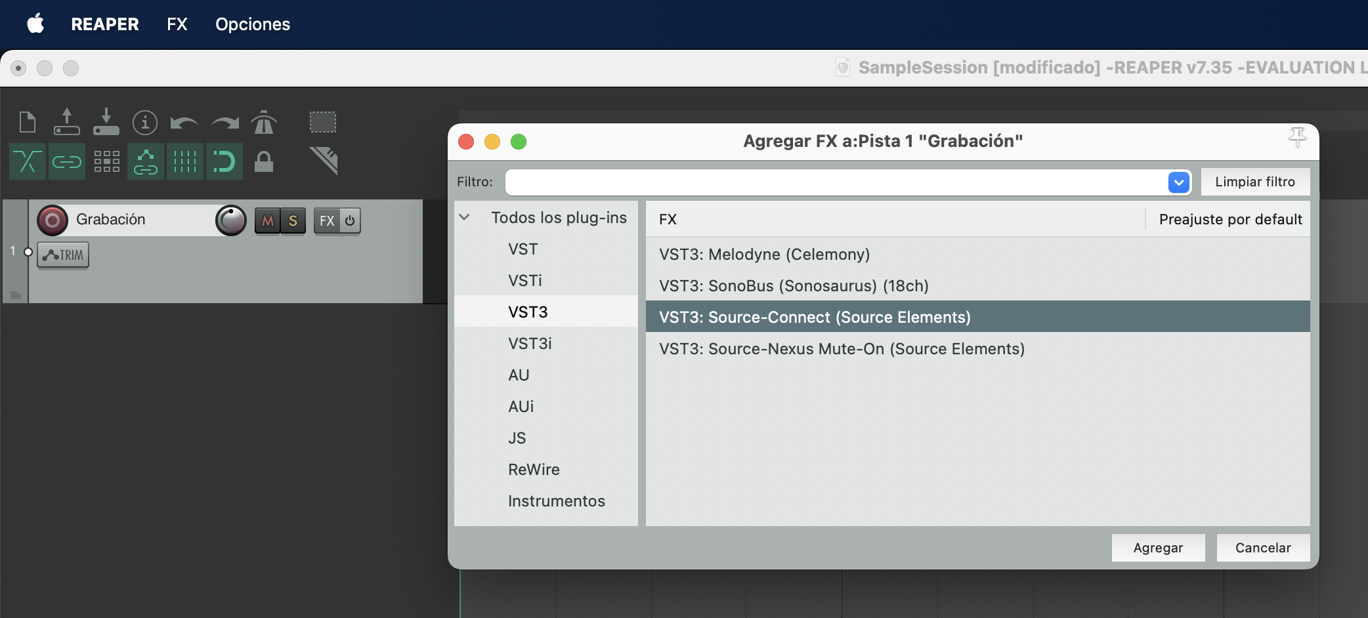Viewport: 1368px width, 618px height.
Task: Solo the Grabación track
Action: click(293, 221)
